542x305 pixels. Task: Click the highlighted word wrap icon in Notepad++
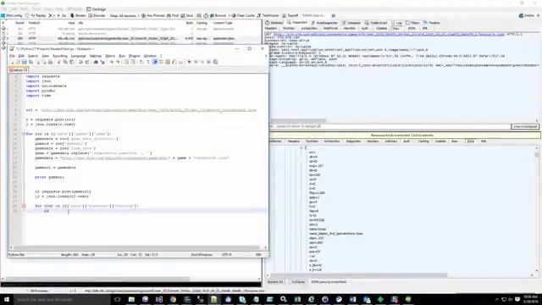154,62
